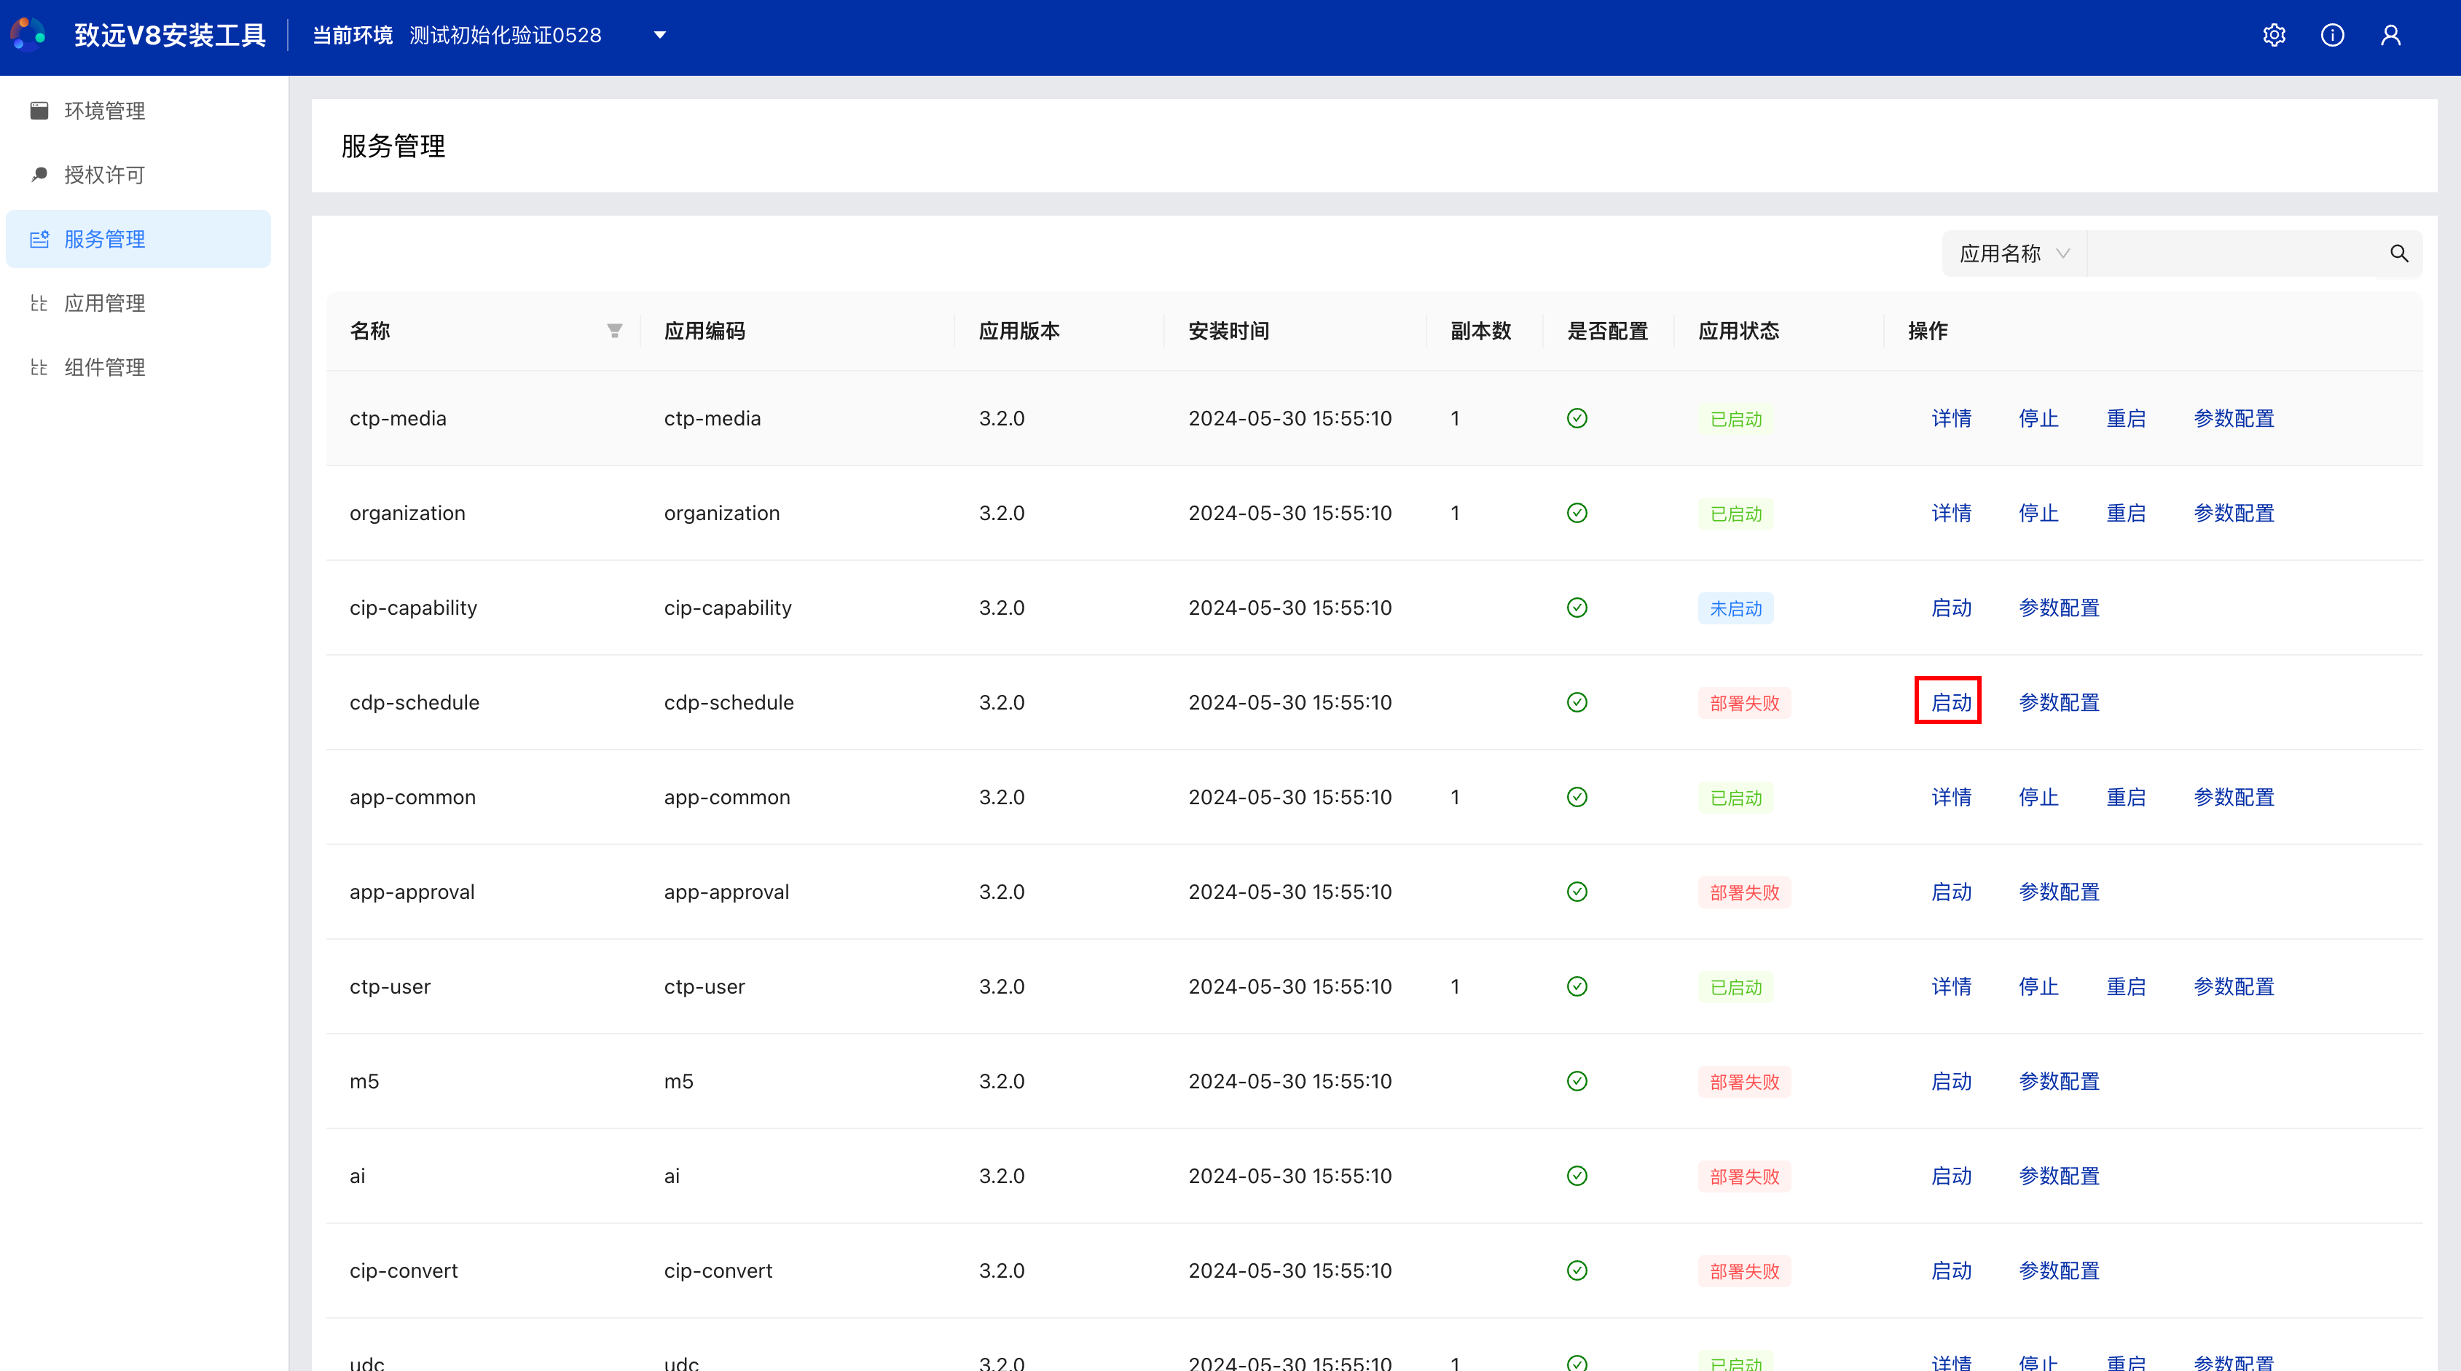View 详情 for ctp-media
This screenshot has height=1371, width=2461.
click(x=1951, y=418)
